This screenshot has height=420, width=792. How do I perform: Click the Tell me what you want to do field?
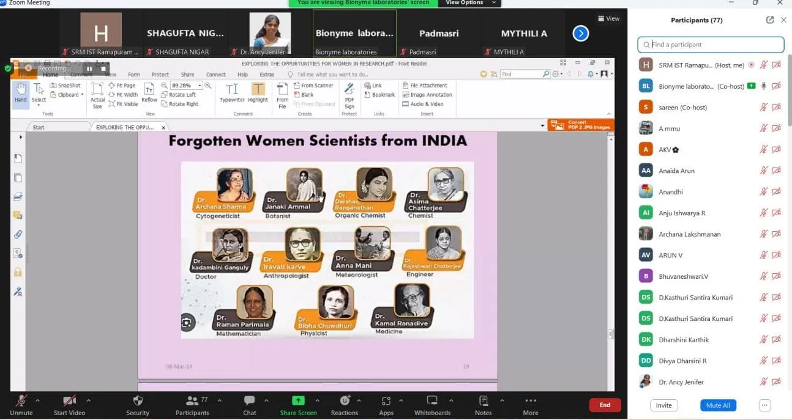coord(332,75)
